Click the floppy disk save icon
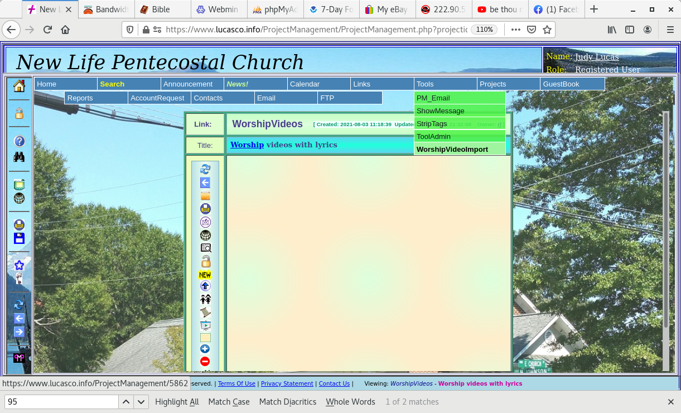Viewport: 681px width, 413px height. click(19, 238)
